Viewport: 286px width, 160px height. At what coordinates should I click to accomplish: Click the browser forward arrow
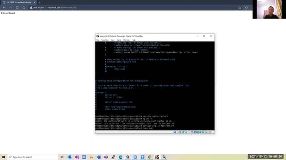coord(11,8)
